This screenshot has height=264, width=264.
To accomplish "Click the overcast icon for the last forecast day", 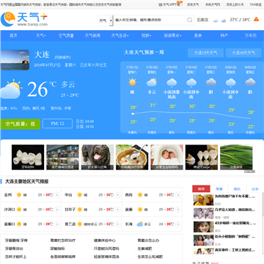I will click(x=250, y=82).
